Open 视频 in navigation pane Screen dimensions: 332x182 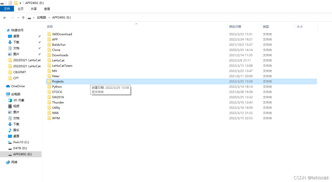(x=16, y=106)
